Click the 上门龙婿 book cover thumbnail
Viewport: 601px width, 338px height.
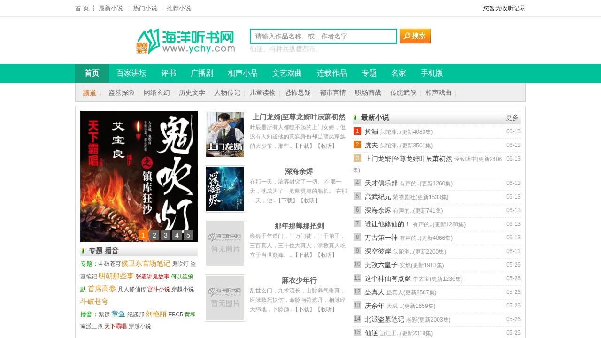224,134
